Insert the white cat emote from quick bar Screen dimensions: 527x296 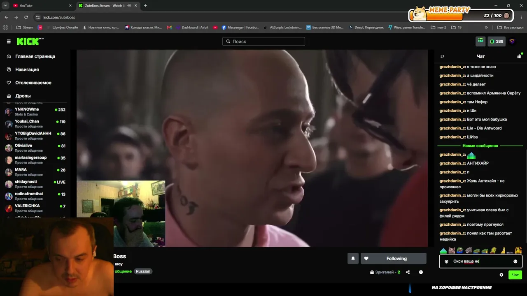tap(452, 250)
